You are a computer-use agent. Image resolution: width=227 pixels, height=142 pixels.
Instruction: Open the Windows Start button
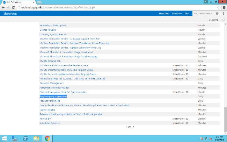tap(4, 139)
